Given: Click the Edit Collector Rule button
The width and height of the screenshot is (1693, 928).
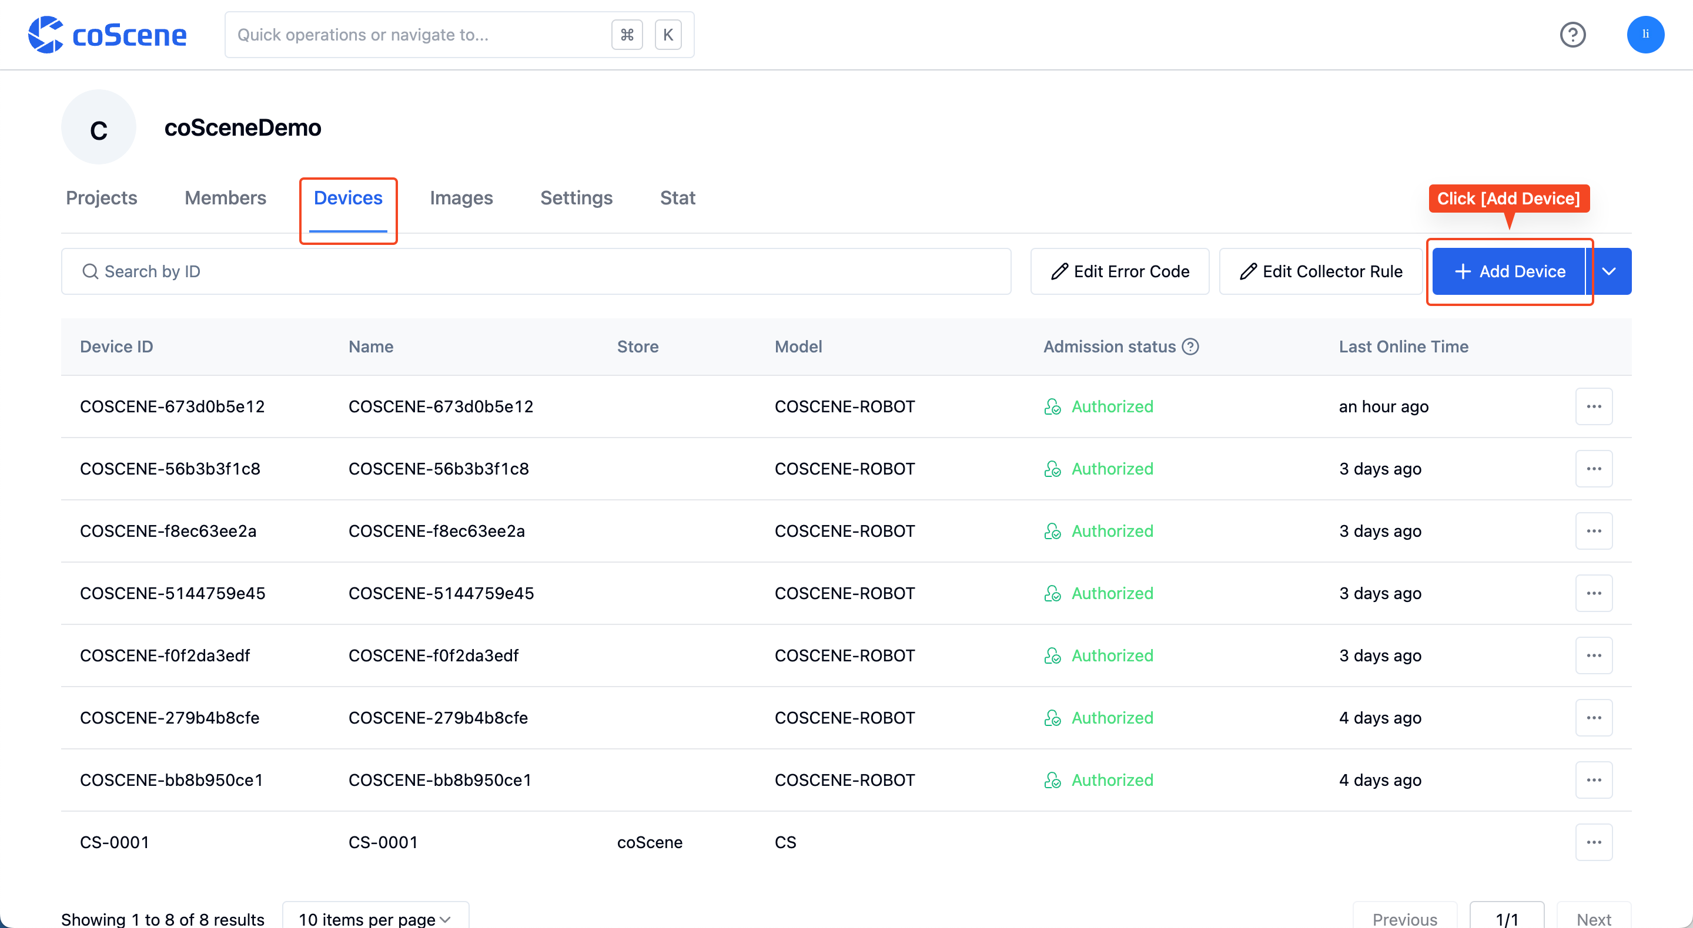Looking at the screenshot, I should point(1320,271).
